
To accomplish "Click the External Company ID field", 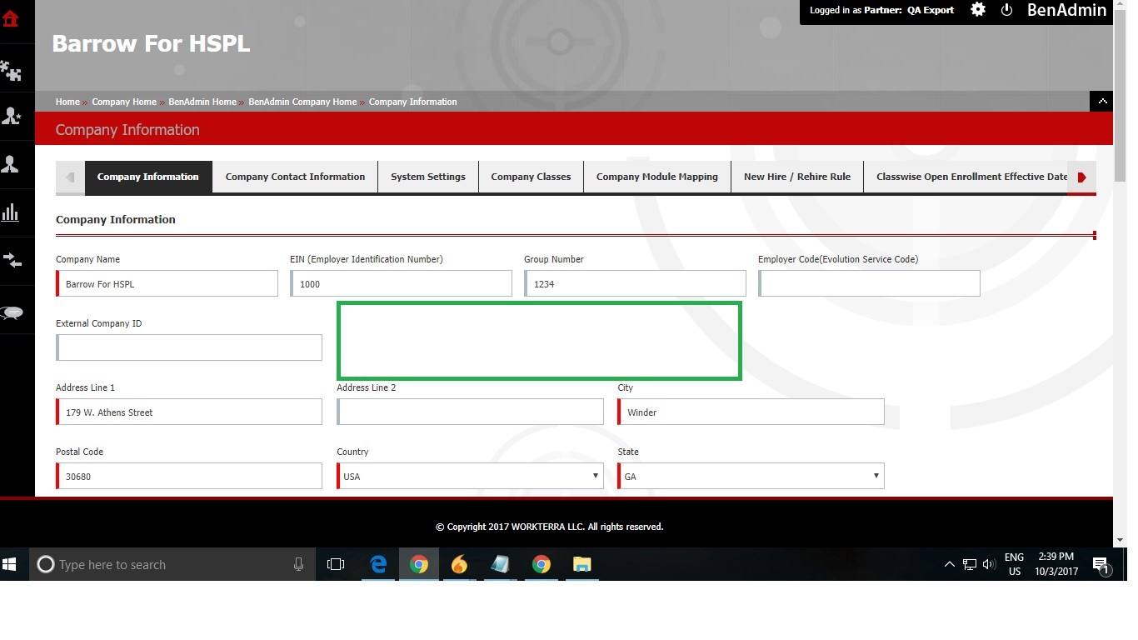I will (x=189, y=347).
